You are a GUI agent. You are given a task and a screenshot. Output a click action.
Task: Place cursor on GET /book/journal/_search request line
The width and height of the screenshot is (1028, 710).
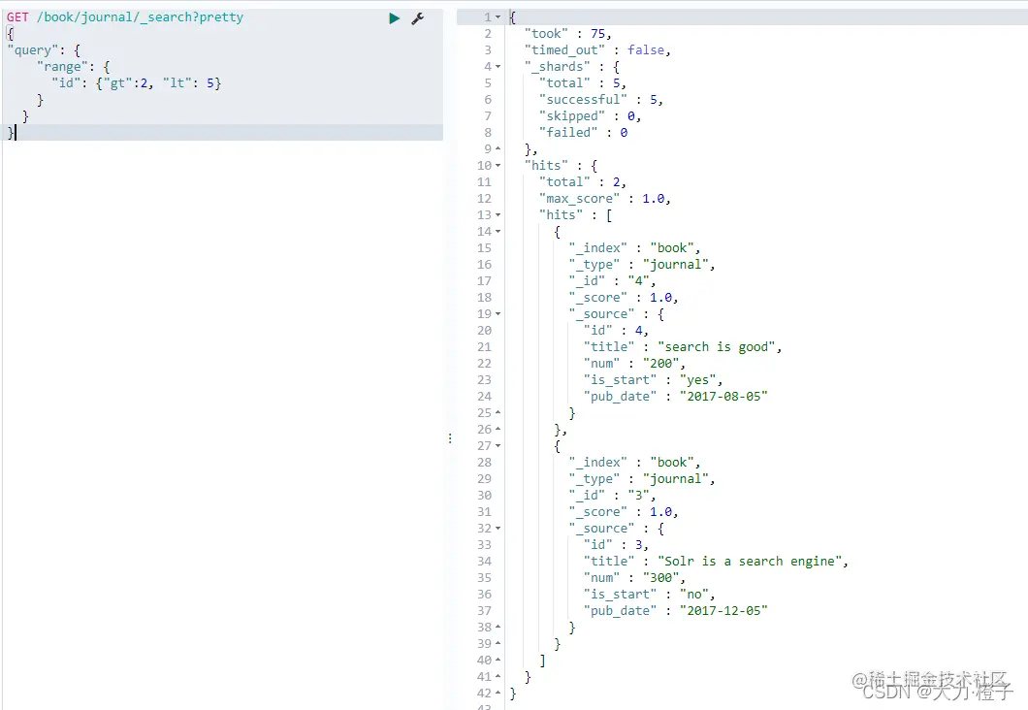coord(124,17)
